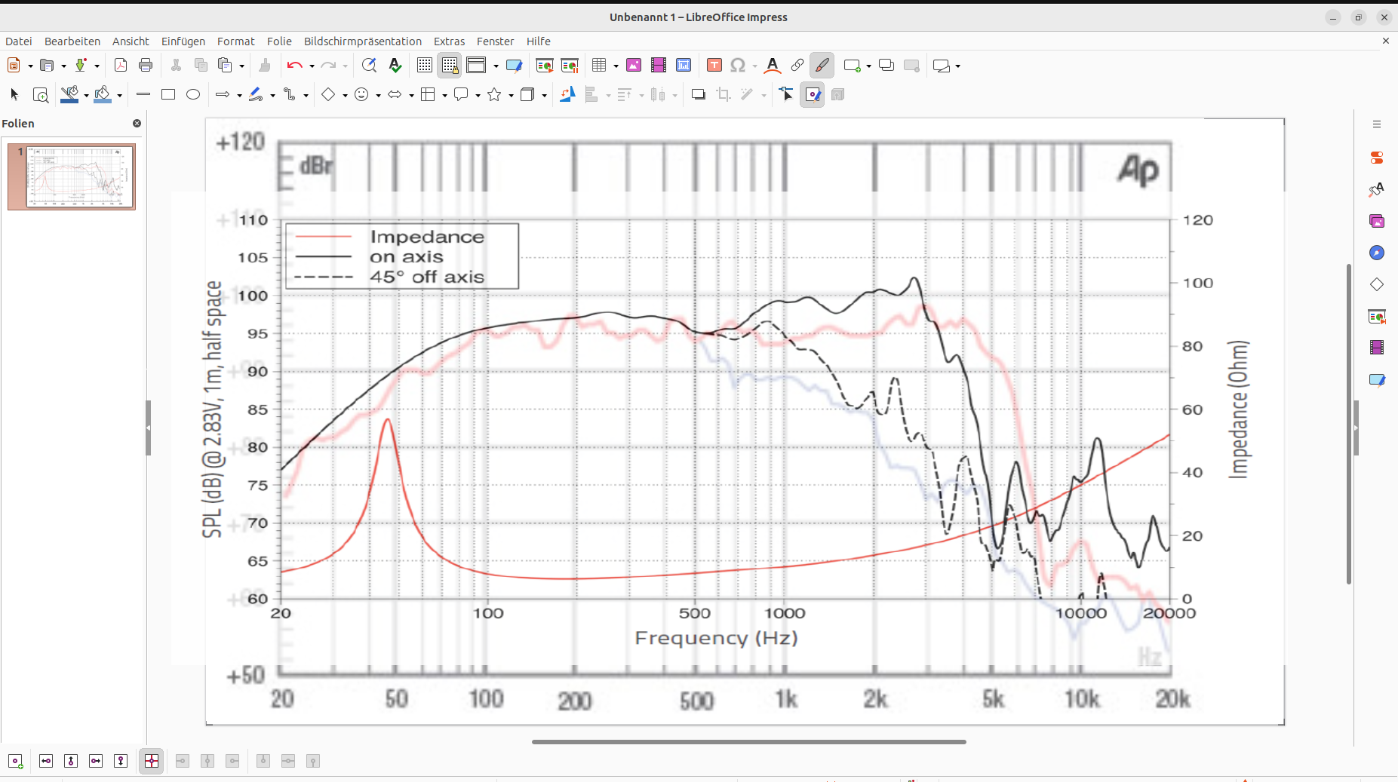Open the Crop Image tool
Viewport: 1398px width, 782px height.
[724, 95]
